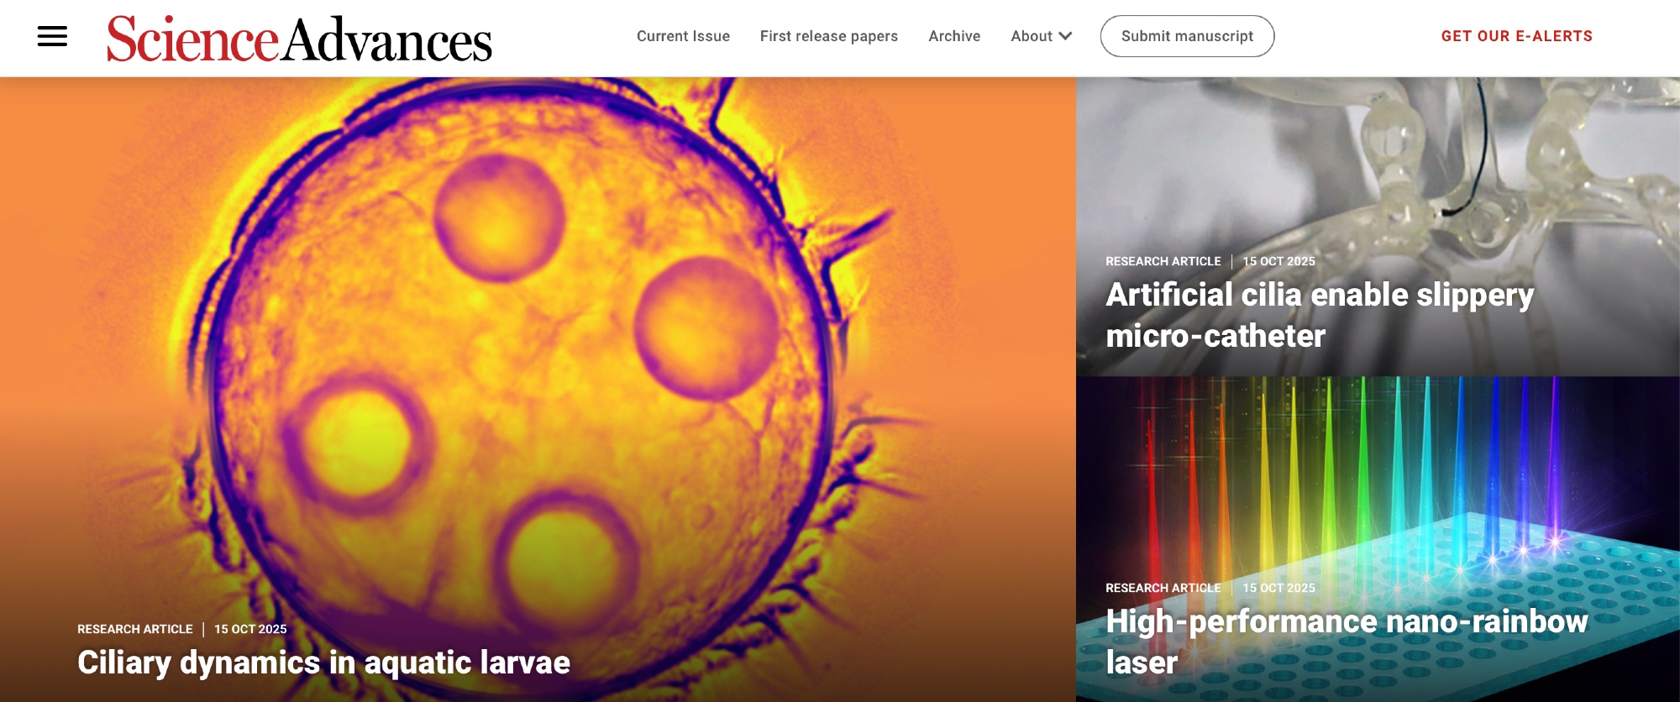Read Artificial cilia enable slippery micro-catheter headline
This screenshot has height=702, width=1680.
tap(1319, 315)
